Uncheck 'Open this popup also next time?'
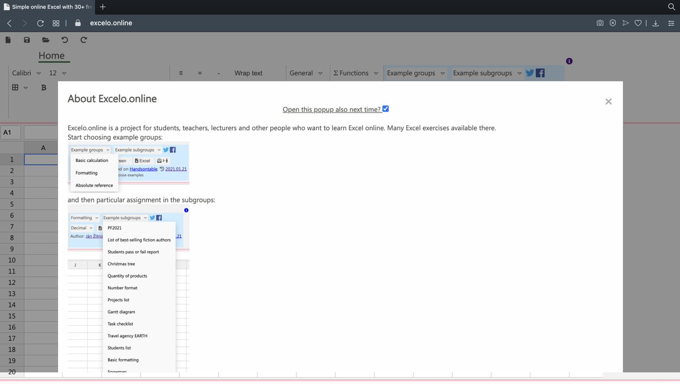 (x=385, y=109)
